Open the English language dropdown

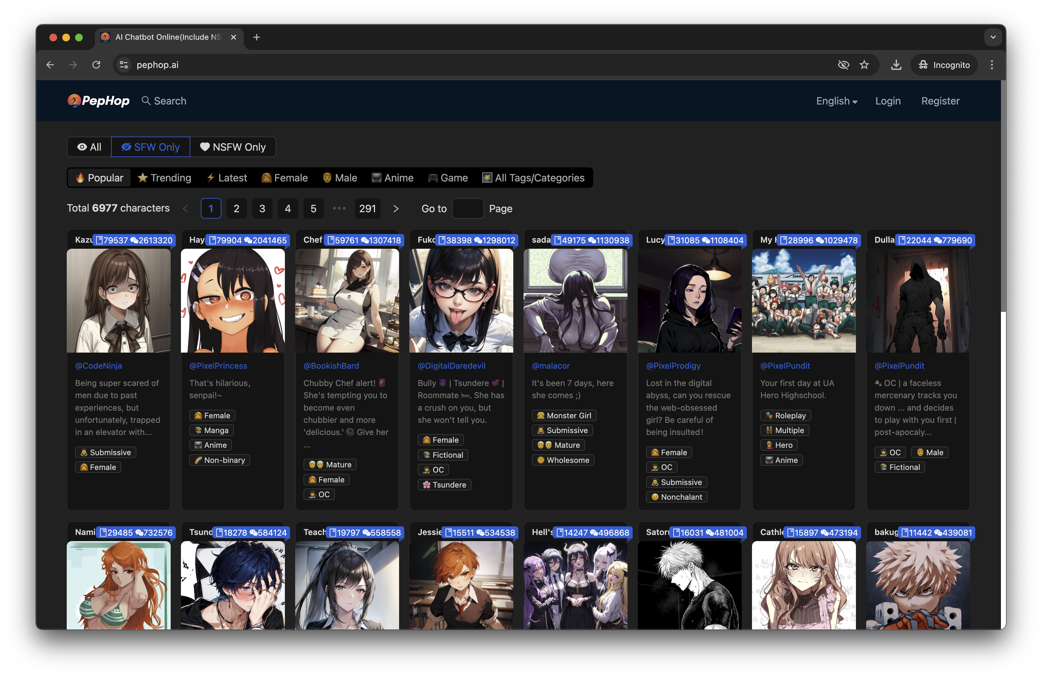836,101
